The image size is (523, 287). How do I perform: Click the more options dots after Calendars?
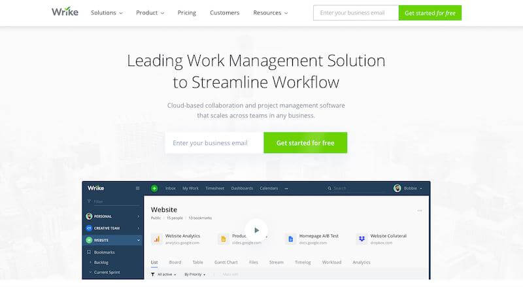(x=286, y=188)
